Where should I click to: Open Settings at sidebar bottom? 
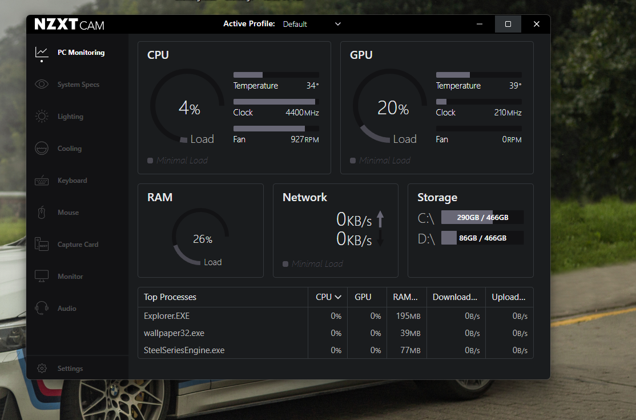pyautogui.click(x=70, y=369)
